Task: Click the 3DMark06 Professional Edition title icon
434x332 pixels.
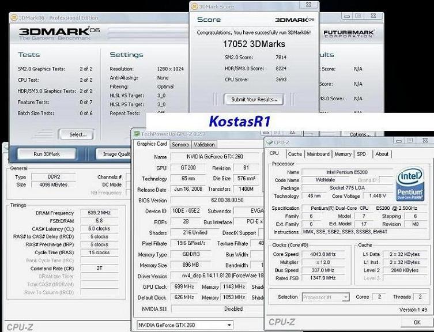Action: (x=14, y=18)
